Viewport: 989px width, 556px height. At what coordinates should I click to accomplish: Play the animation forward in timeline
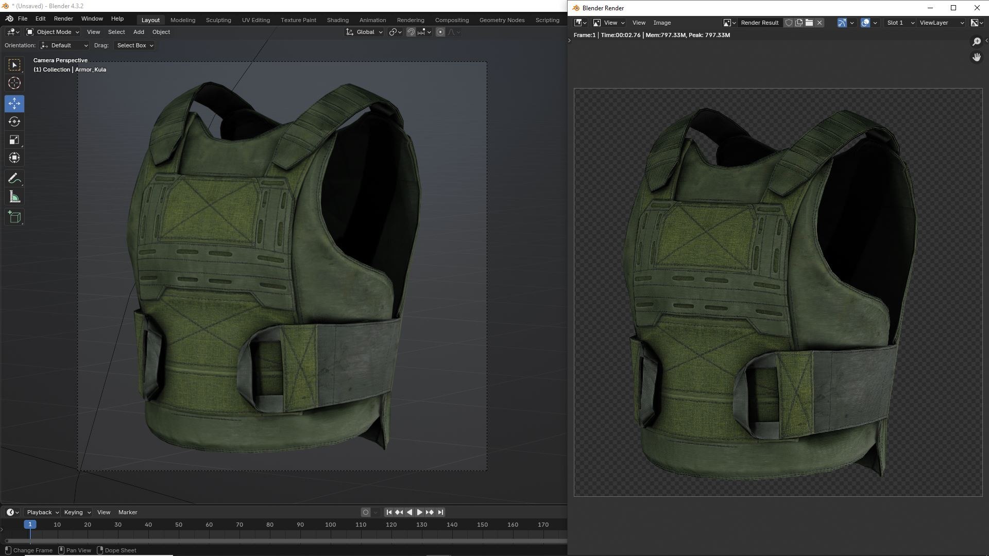click(419, 512)
